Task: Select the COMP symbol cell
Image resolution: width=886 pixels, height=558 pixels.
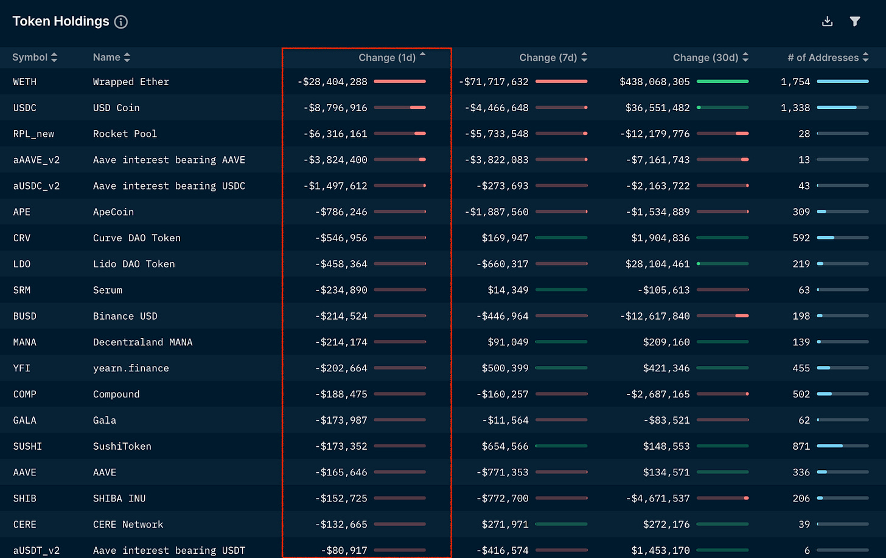Action: pyautogui.click(x=25, y=394)
